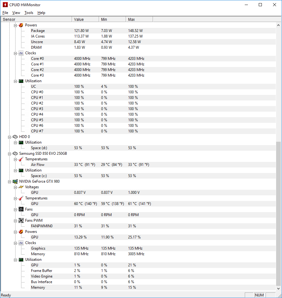Collapse the Fans PWM node

tap(15, 221)
